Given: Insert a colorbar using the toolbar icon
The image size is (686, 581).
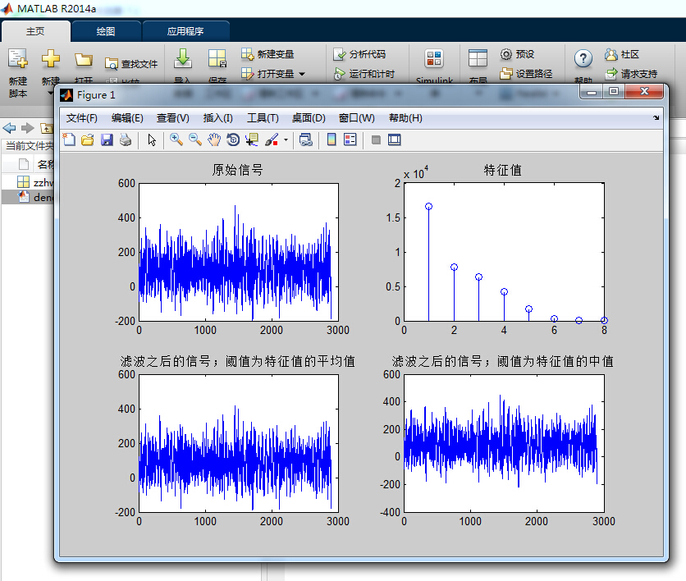Looking at the screenshot, I should pyautogui.click(x=332, y=140).
